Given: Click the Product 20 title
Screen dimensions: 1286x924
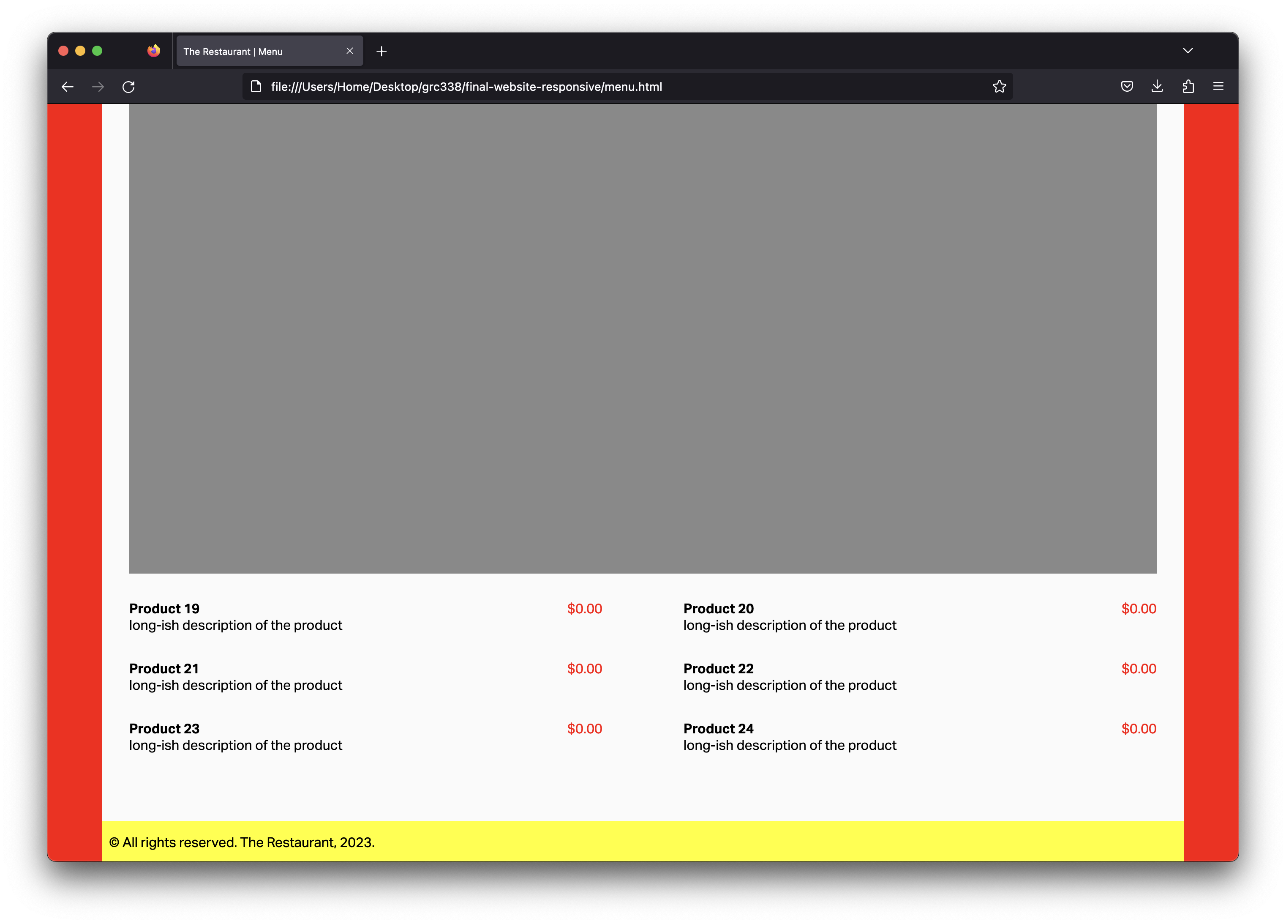Looking at the screenshot, I should click(719, 609).
